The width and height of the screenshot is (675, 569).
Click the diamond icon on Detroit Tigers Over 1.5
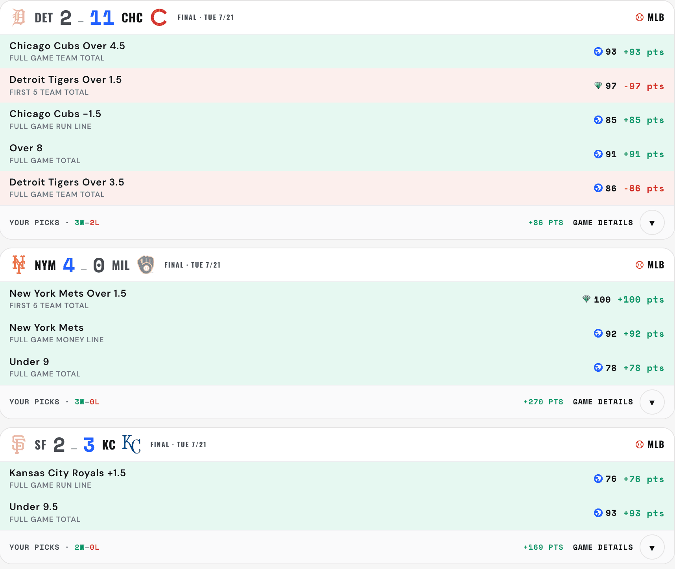[598, 86]
